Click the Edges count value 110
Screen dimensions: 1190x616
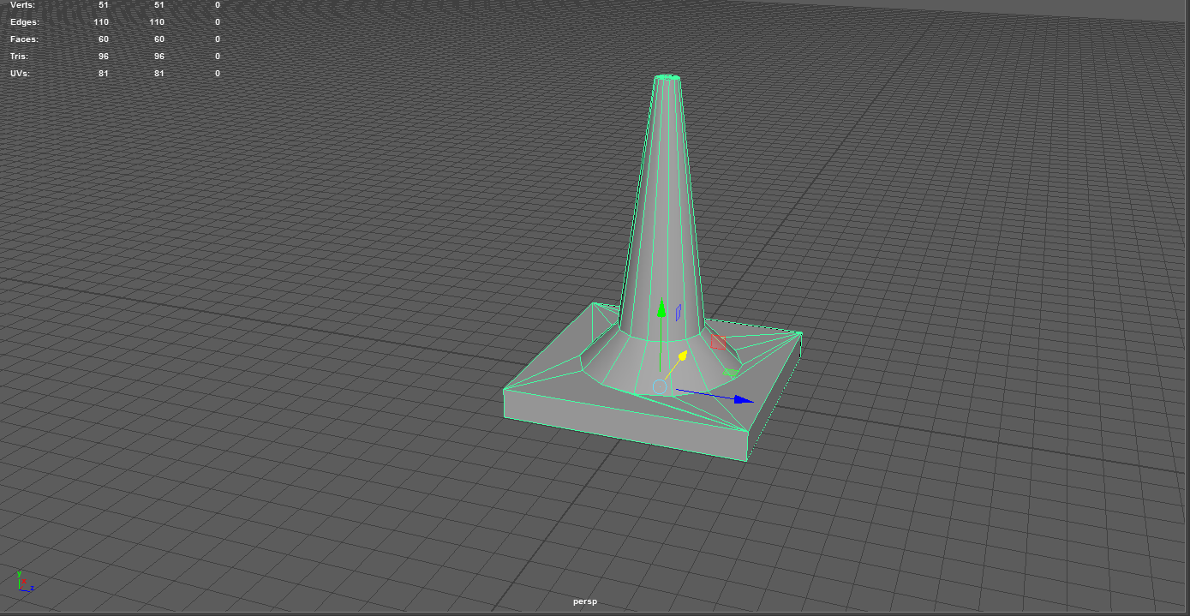pos(101,21)
